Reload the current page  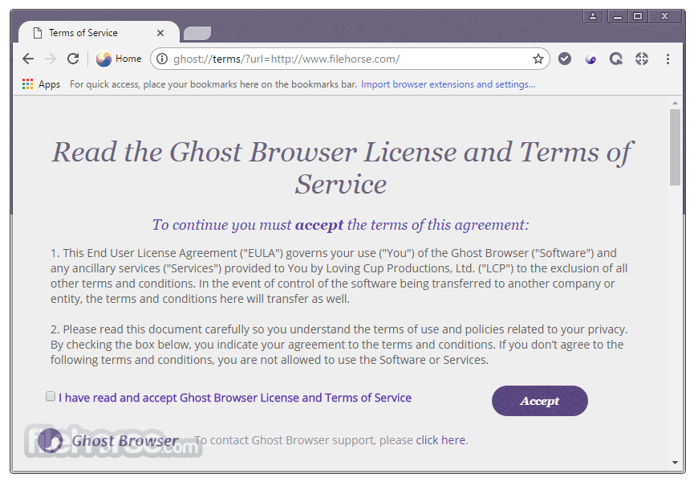click(73, 59)
